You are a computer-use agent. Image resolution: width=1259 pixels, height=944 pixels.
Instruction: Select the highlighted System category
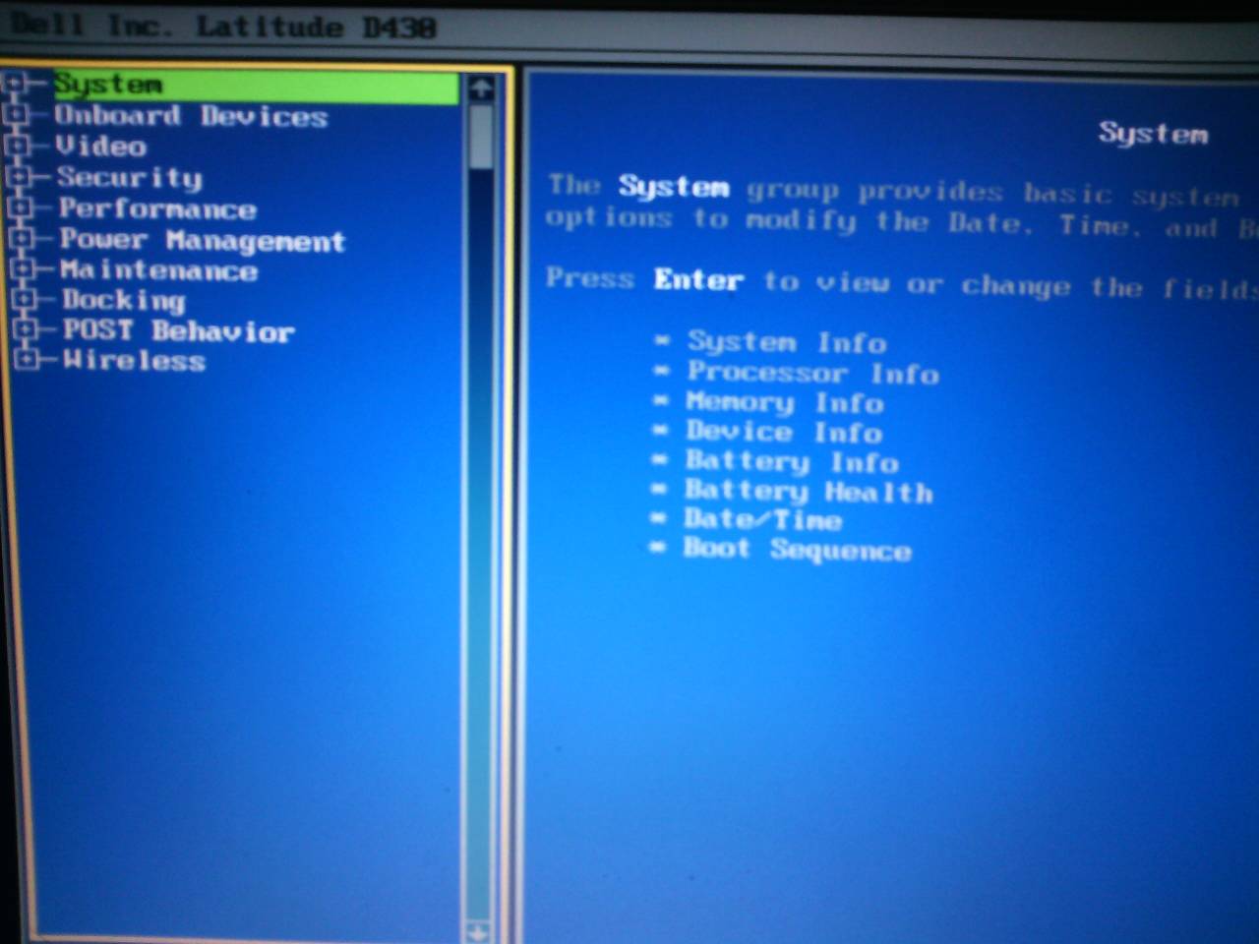point(256,86)
